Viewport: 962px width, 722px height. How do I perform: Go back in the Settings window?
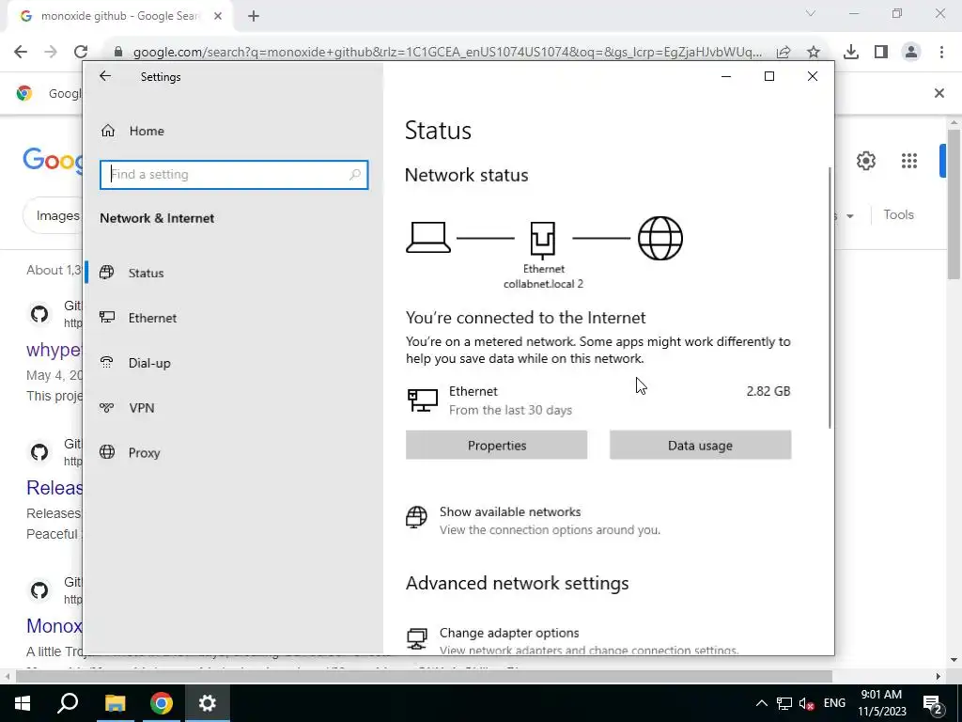105,76
